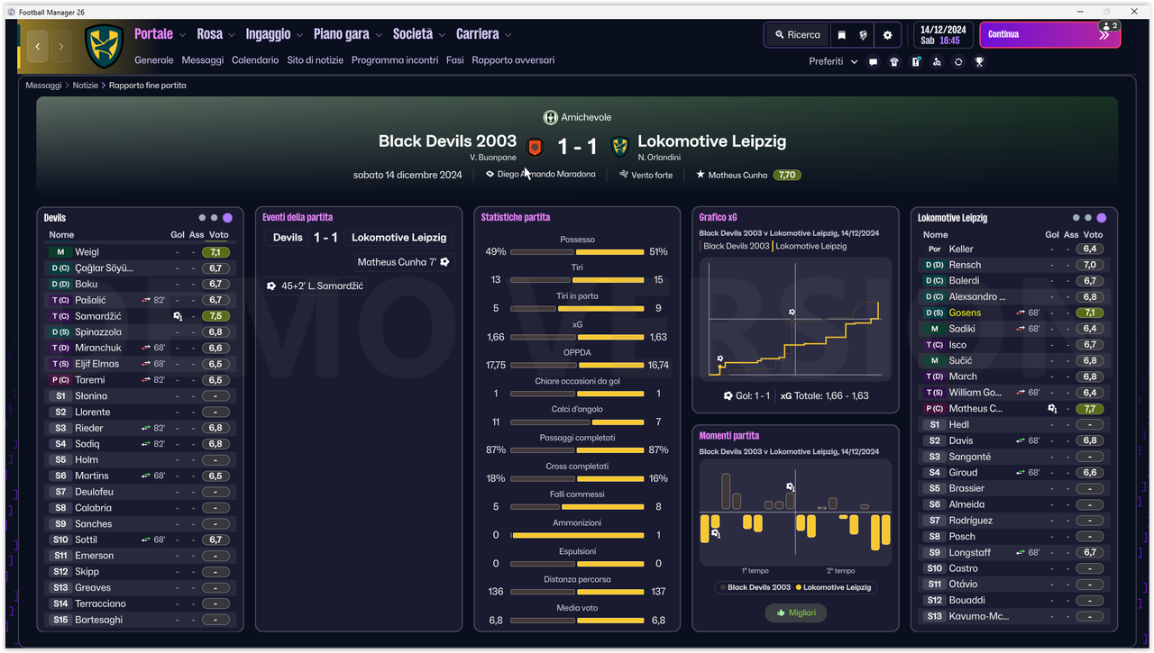Select second view dot in Devils panel
Viewport: 1154px width, 653px height.
pyautogui.click(x=215, y=218)
